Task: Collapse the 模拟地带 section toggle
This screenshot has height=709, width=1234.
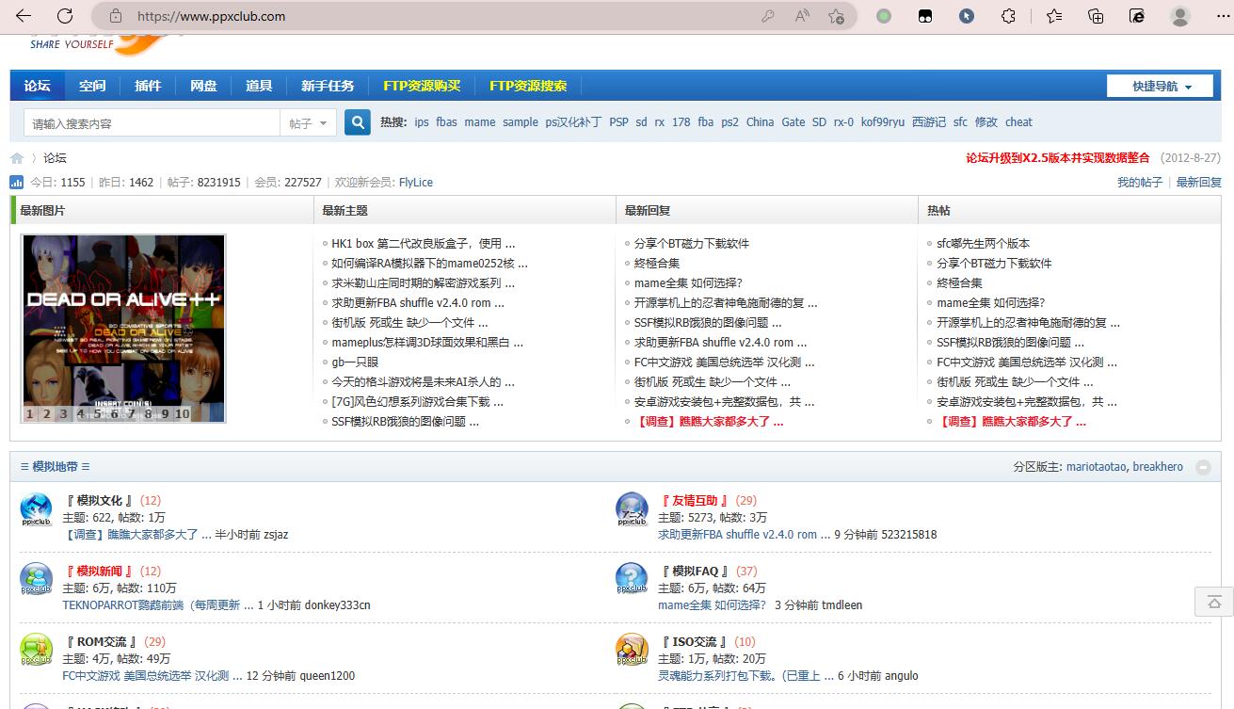Action: 1203,467
